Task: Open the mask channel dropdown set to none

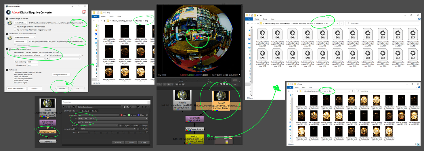Action: [99, 125]
